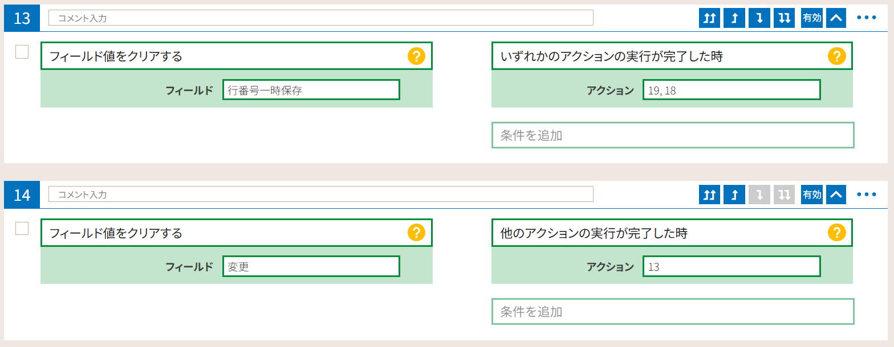Image resolution: width=894 pixels, height=347 pixels.
Task: Open the three-dot menu on row 13
Action: (x=867, y=18)
